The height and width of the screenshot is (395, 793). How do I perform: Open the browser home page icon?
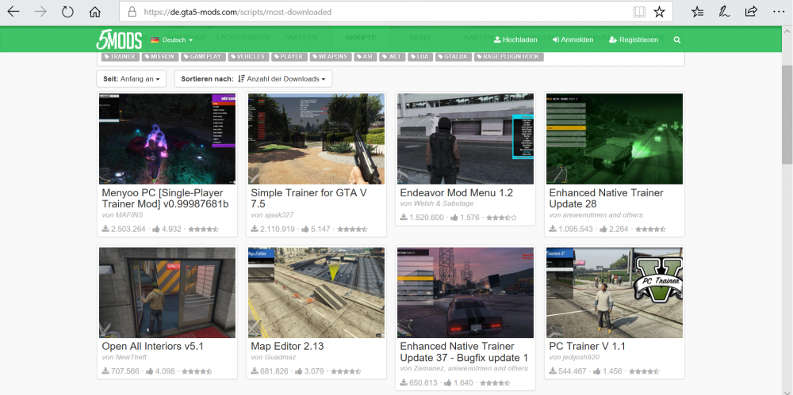click(x=94, y=12)
